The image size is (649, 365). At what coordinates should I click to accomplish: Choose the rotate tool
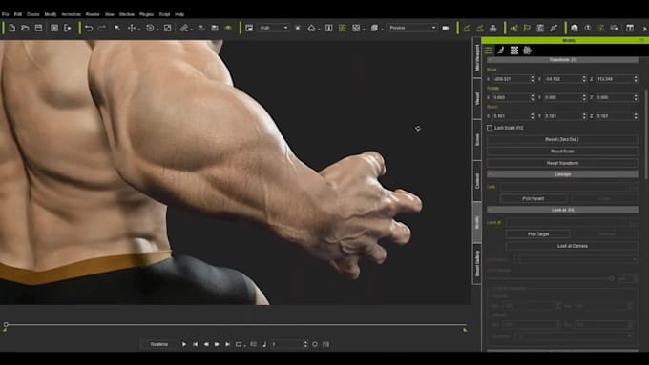[x=150, y=28]
